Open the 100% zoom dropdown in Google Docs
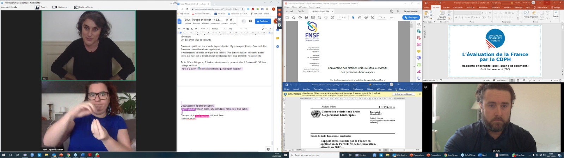This screenshot has width=564, height=158. [x=204, y=29]
